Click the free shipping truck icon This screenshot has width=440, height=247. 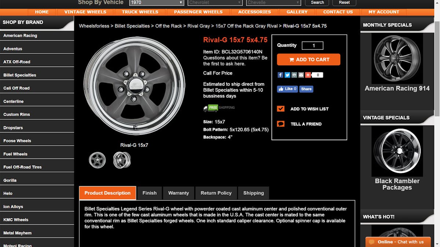point(206,108)
